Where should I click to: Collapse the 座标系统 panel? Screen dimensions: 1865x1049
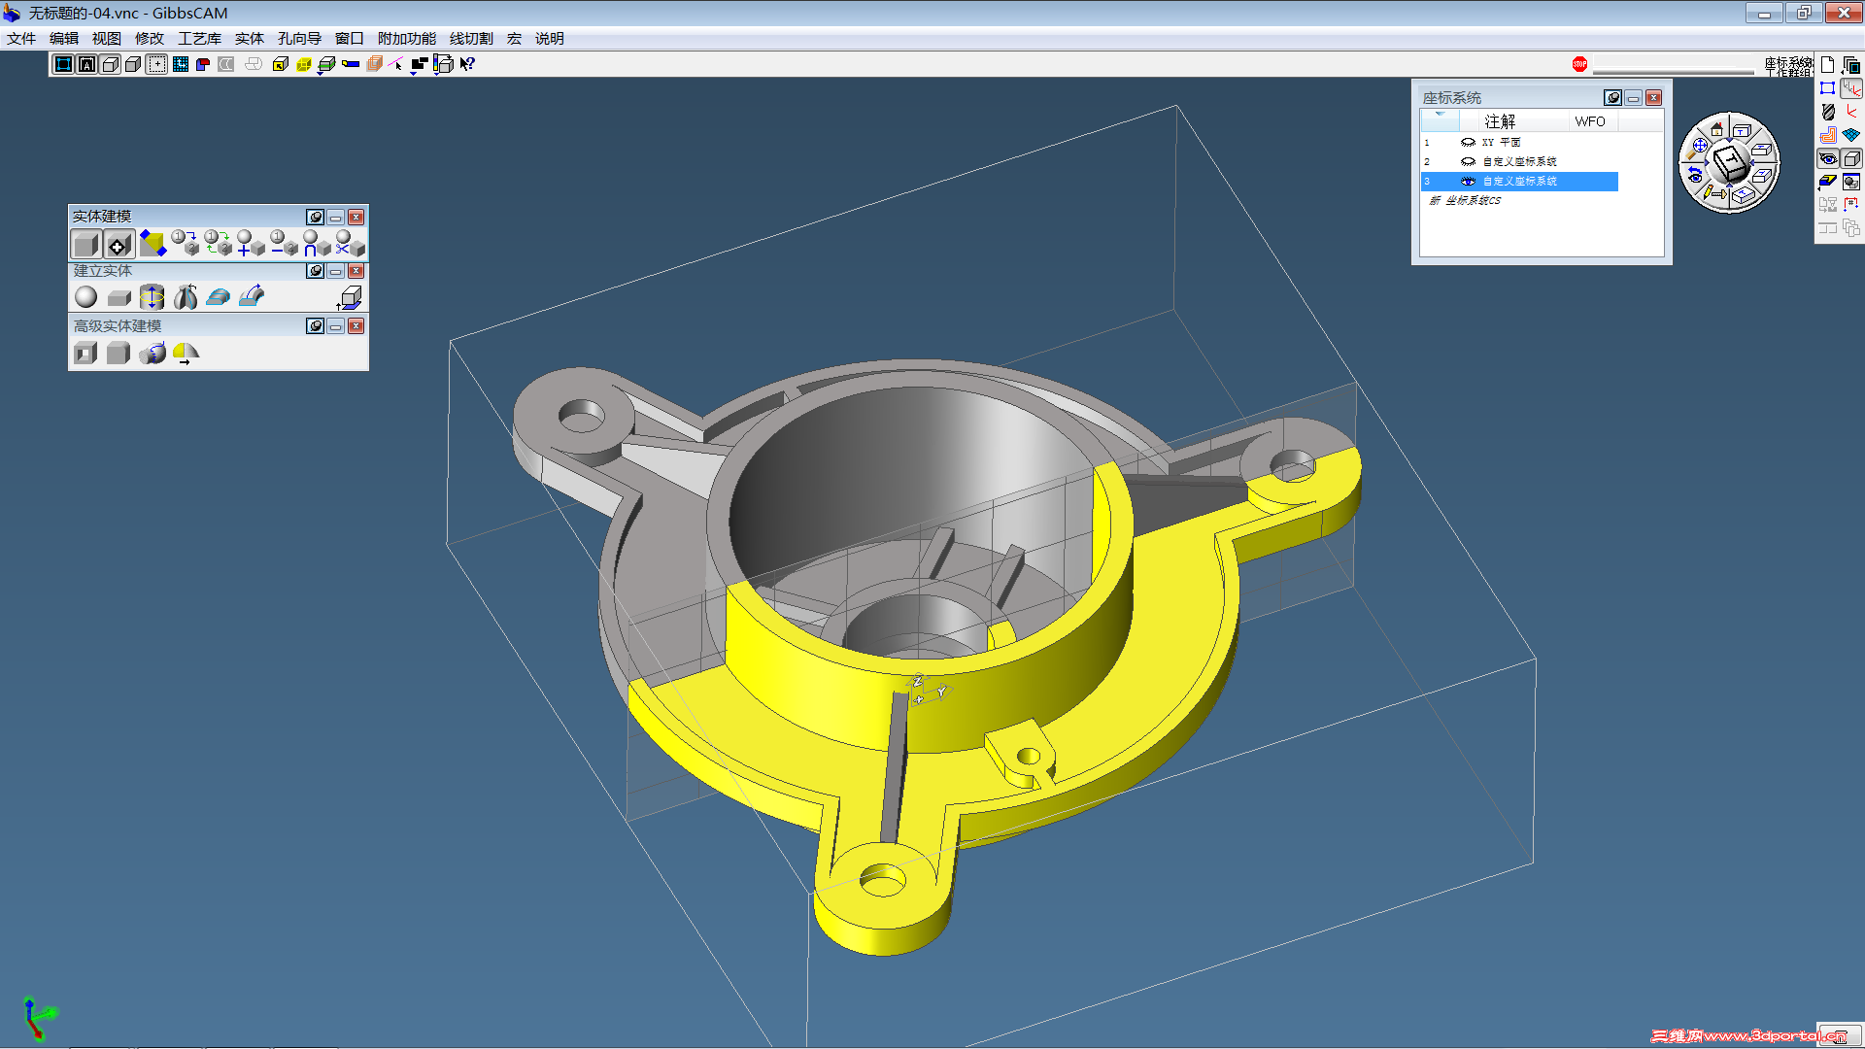pyautogui.click(x=1633, y=98)
